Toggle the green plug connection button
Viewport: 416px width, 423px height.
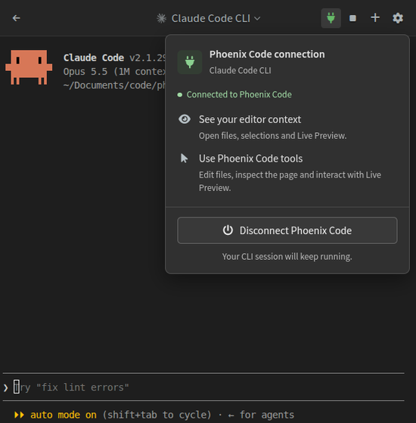tap(331, 18)
